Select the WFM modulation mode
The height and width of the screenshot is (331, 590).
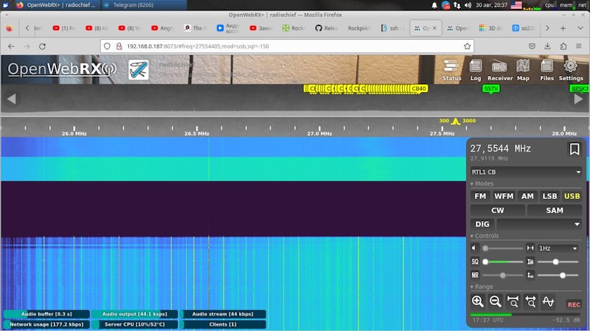[x=504, y=196]
